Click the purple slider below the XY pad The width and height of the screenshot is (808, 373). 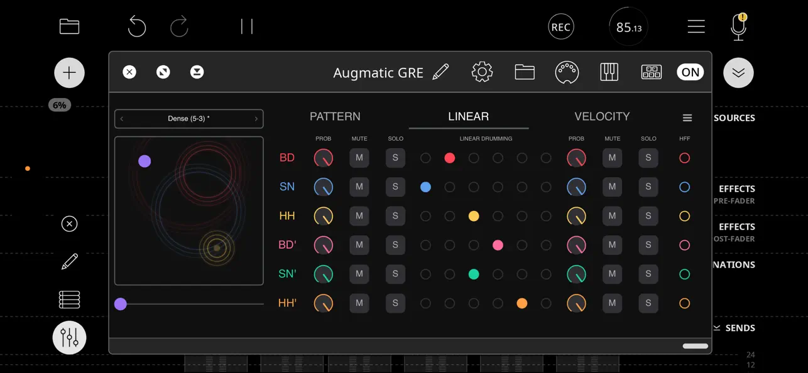click(120, 303)
